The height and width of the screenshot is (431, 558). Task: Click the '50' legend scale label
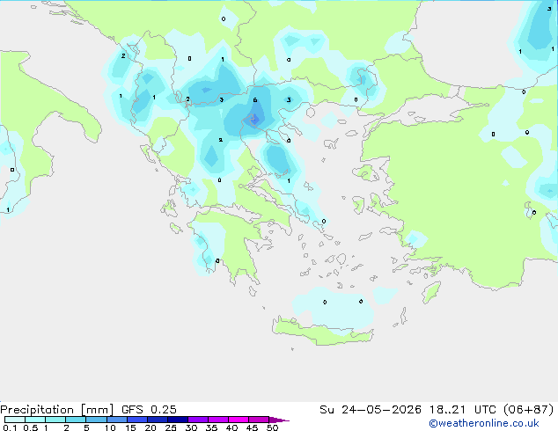click(x=272, y=427)
